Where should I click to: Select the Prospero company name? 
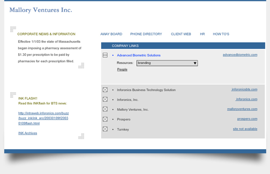(x=124, y=119)
